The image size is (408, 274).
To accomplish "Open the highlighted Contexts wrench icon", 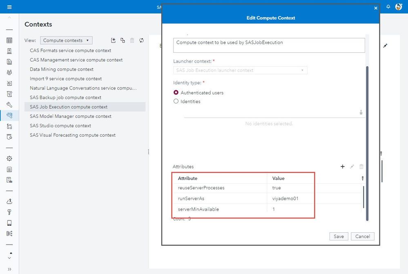I will point(9,115).
